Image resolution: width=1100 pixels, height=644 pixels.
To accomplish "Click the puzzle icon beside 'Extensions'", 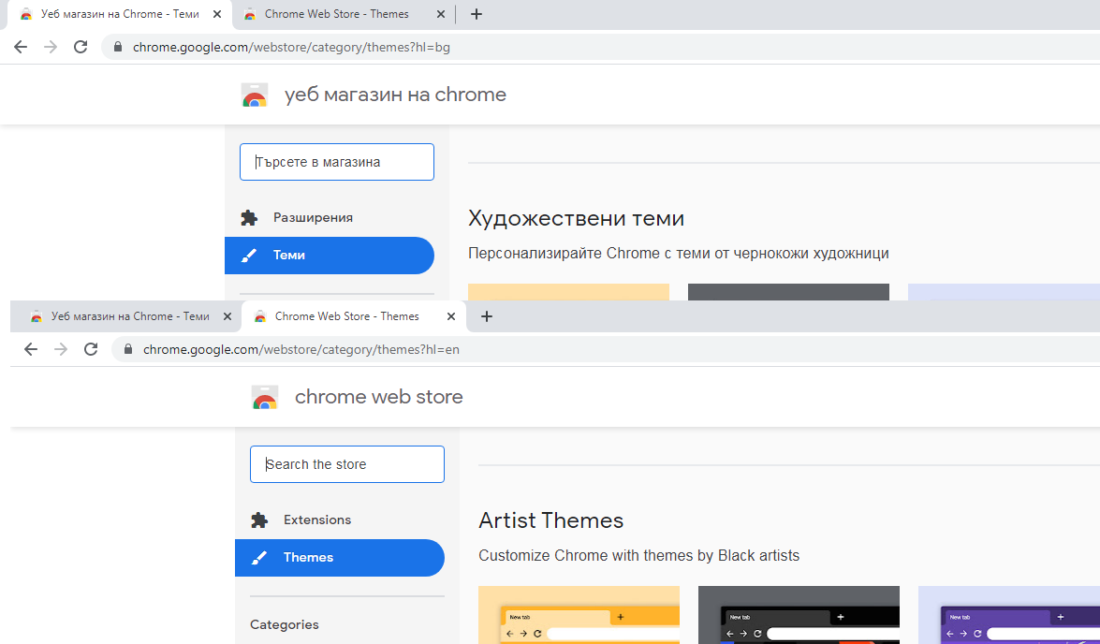I will point(259,520).
